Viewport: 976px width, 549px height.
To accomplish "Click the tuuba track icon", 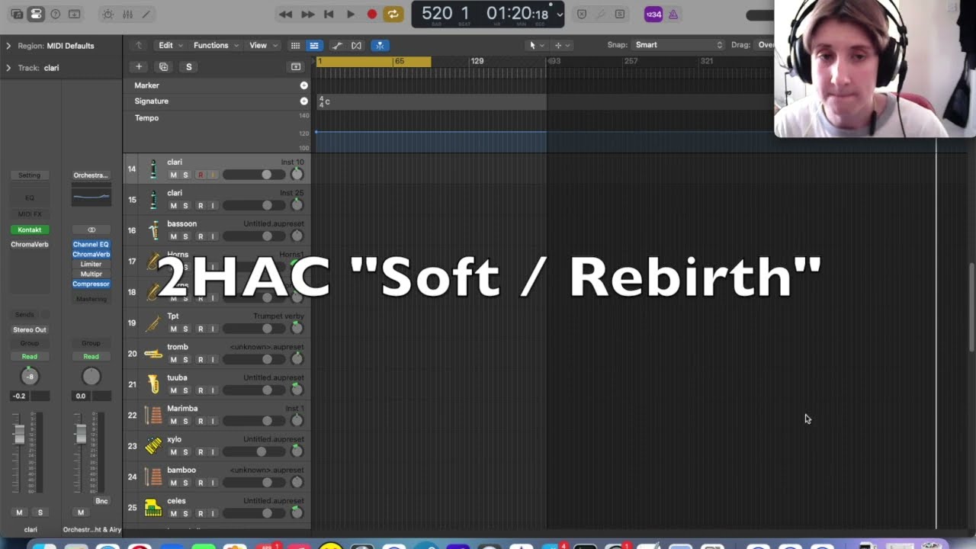I will point(153,384).
